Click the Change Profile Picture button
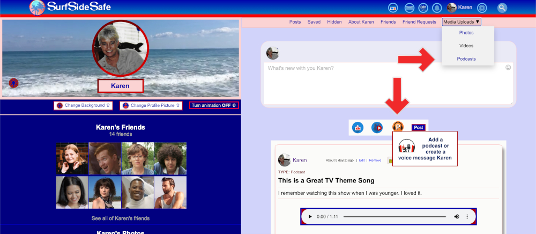The width and height of the screenshot is (536, 234). (x=152, y=105)
